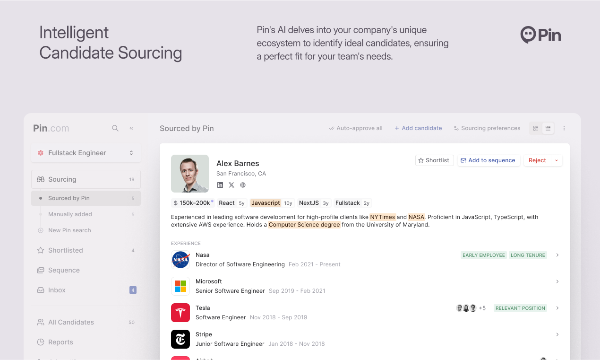Viewport: 600px width, 360px height.
Task: Click highlighted Computer Science degree text
Action: (x=304, y=225)
